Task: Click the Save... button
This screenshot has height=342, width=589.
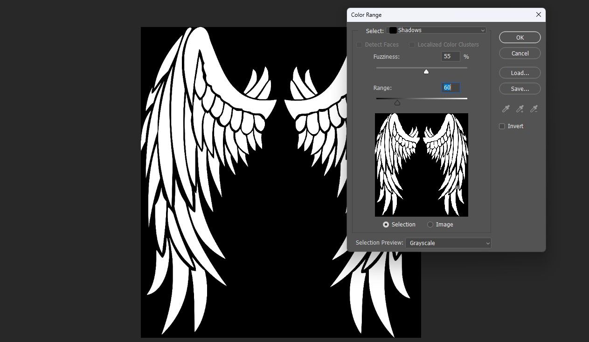Action: [x=520, y=89]
